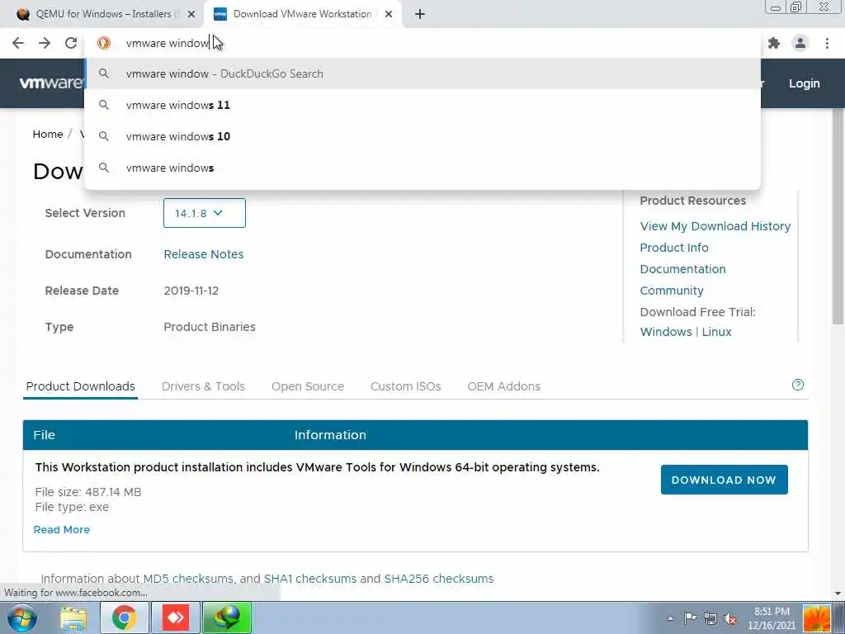Switch to the Custom ISOs tab
The height and width of the screenshot is (634, 845).
coord(406,386)
